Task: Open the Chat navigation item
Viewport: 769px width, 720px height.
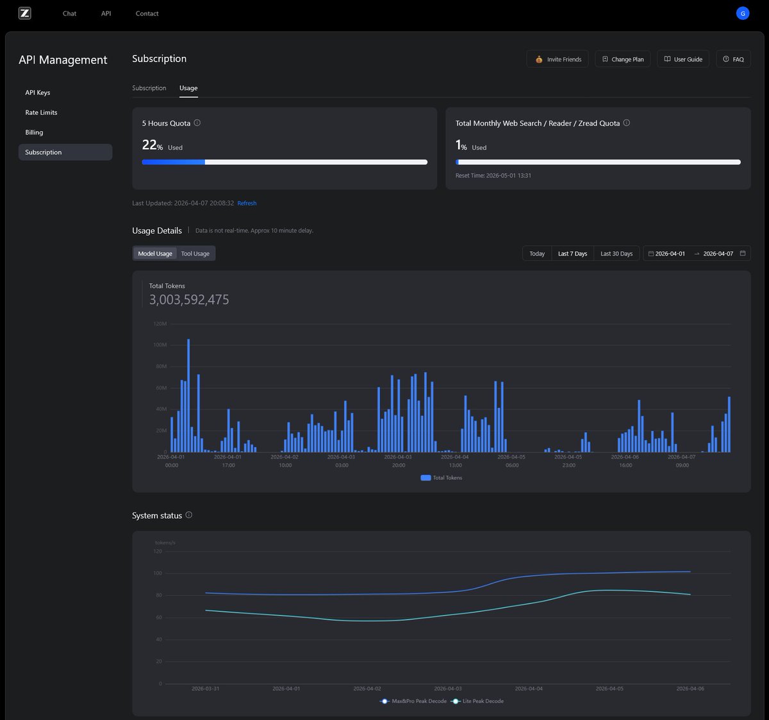Action: pos(69,13)
